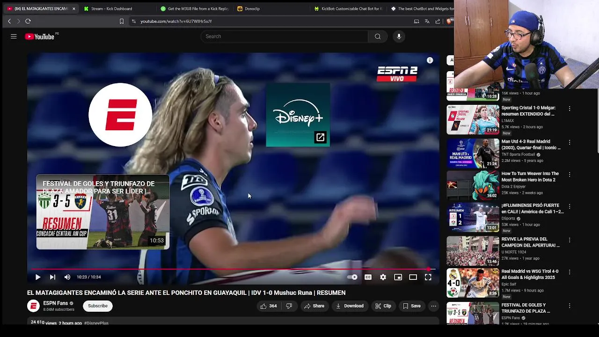Image resolution: width=599 pixels, height=337 pixels.
Task: Go back with browser back arrow
Action: [9, 21]
